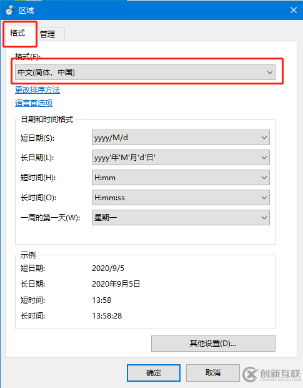303x388 pixels.
Task: Open the 短时间 H:mm dropdown
Action: 181,178
